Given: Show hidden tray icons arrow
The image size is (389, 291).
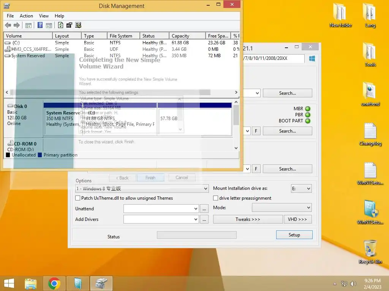Looking at the screenshot, I should pyautogui.click(x=335, y=284).
